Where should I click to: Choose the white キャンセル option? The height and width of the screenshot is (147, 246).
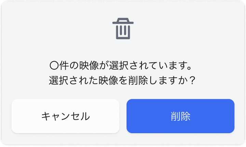coord(65,116)
